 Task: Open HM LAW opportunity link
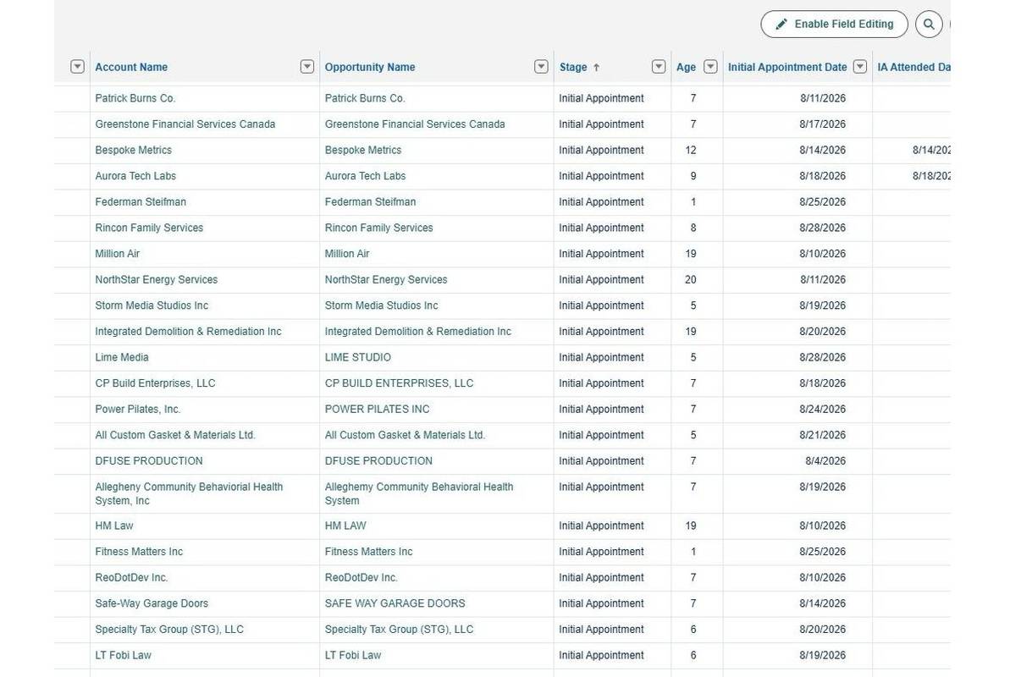point(345,526)
